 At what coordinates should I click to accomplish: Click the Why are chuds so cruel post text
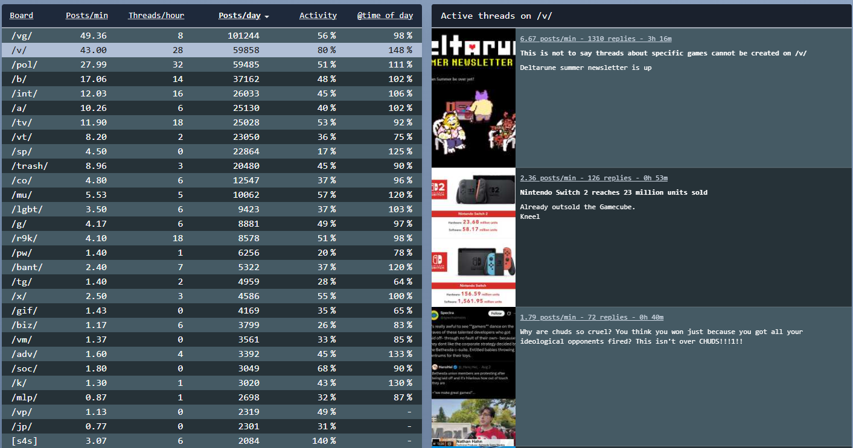pyautogui.click(x=662, y=336)
